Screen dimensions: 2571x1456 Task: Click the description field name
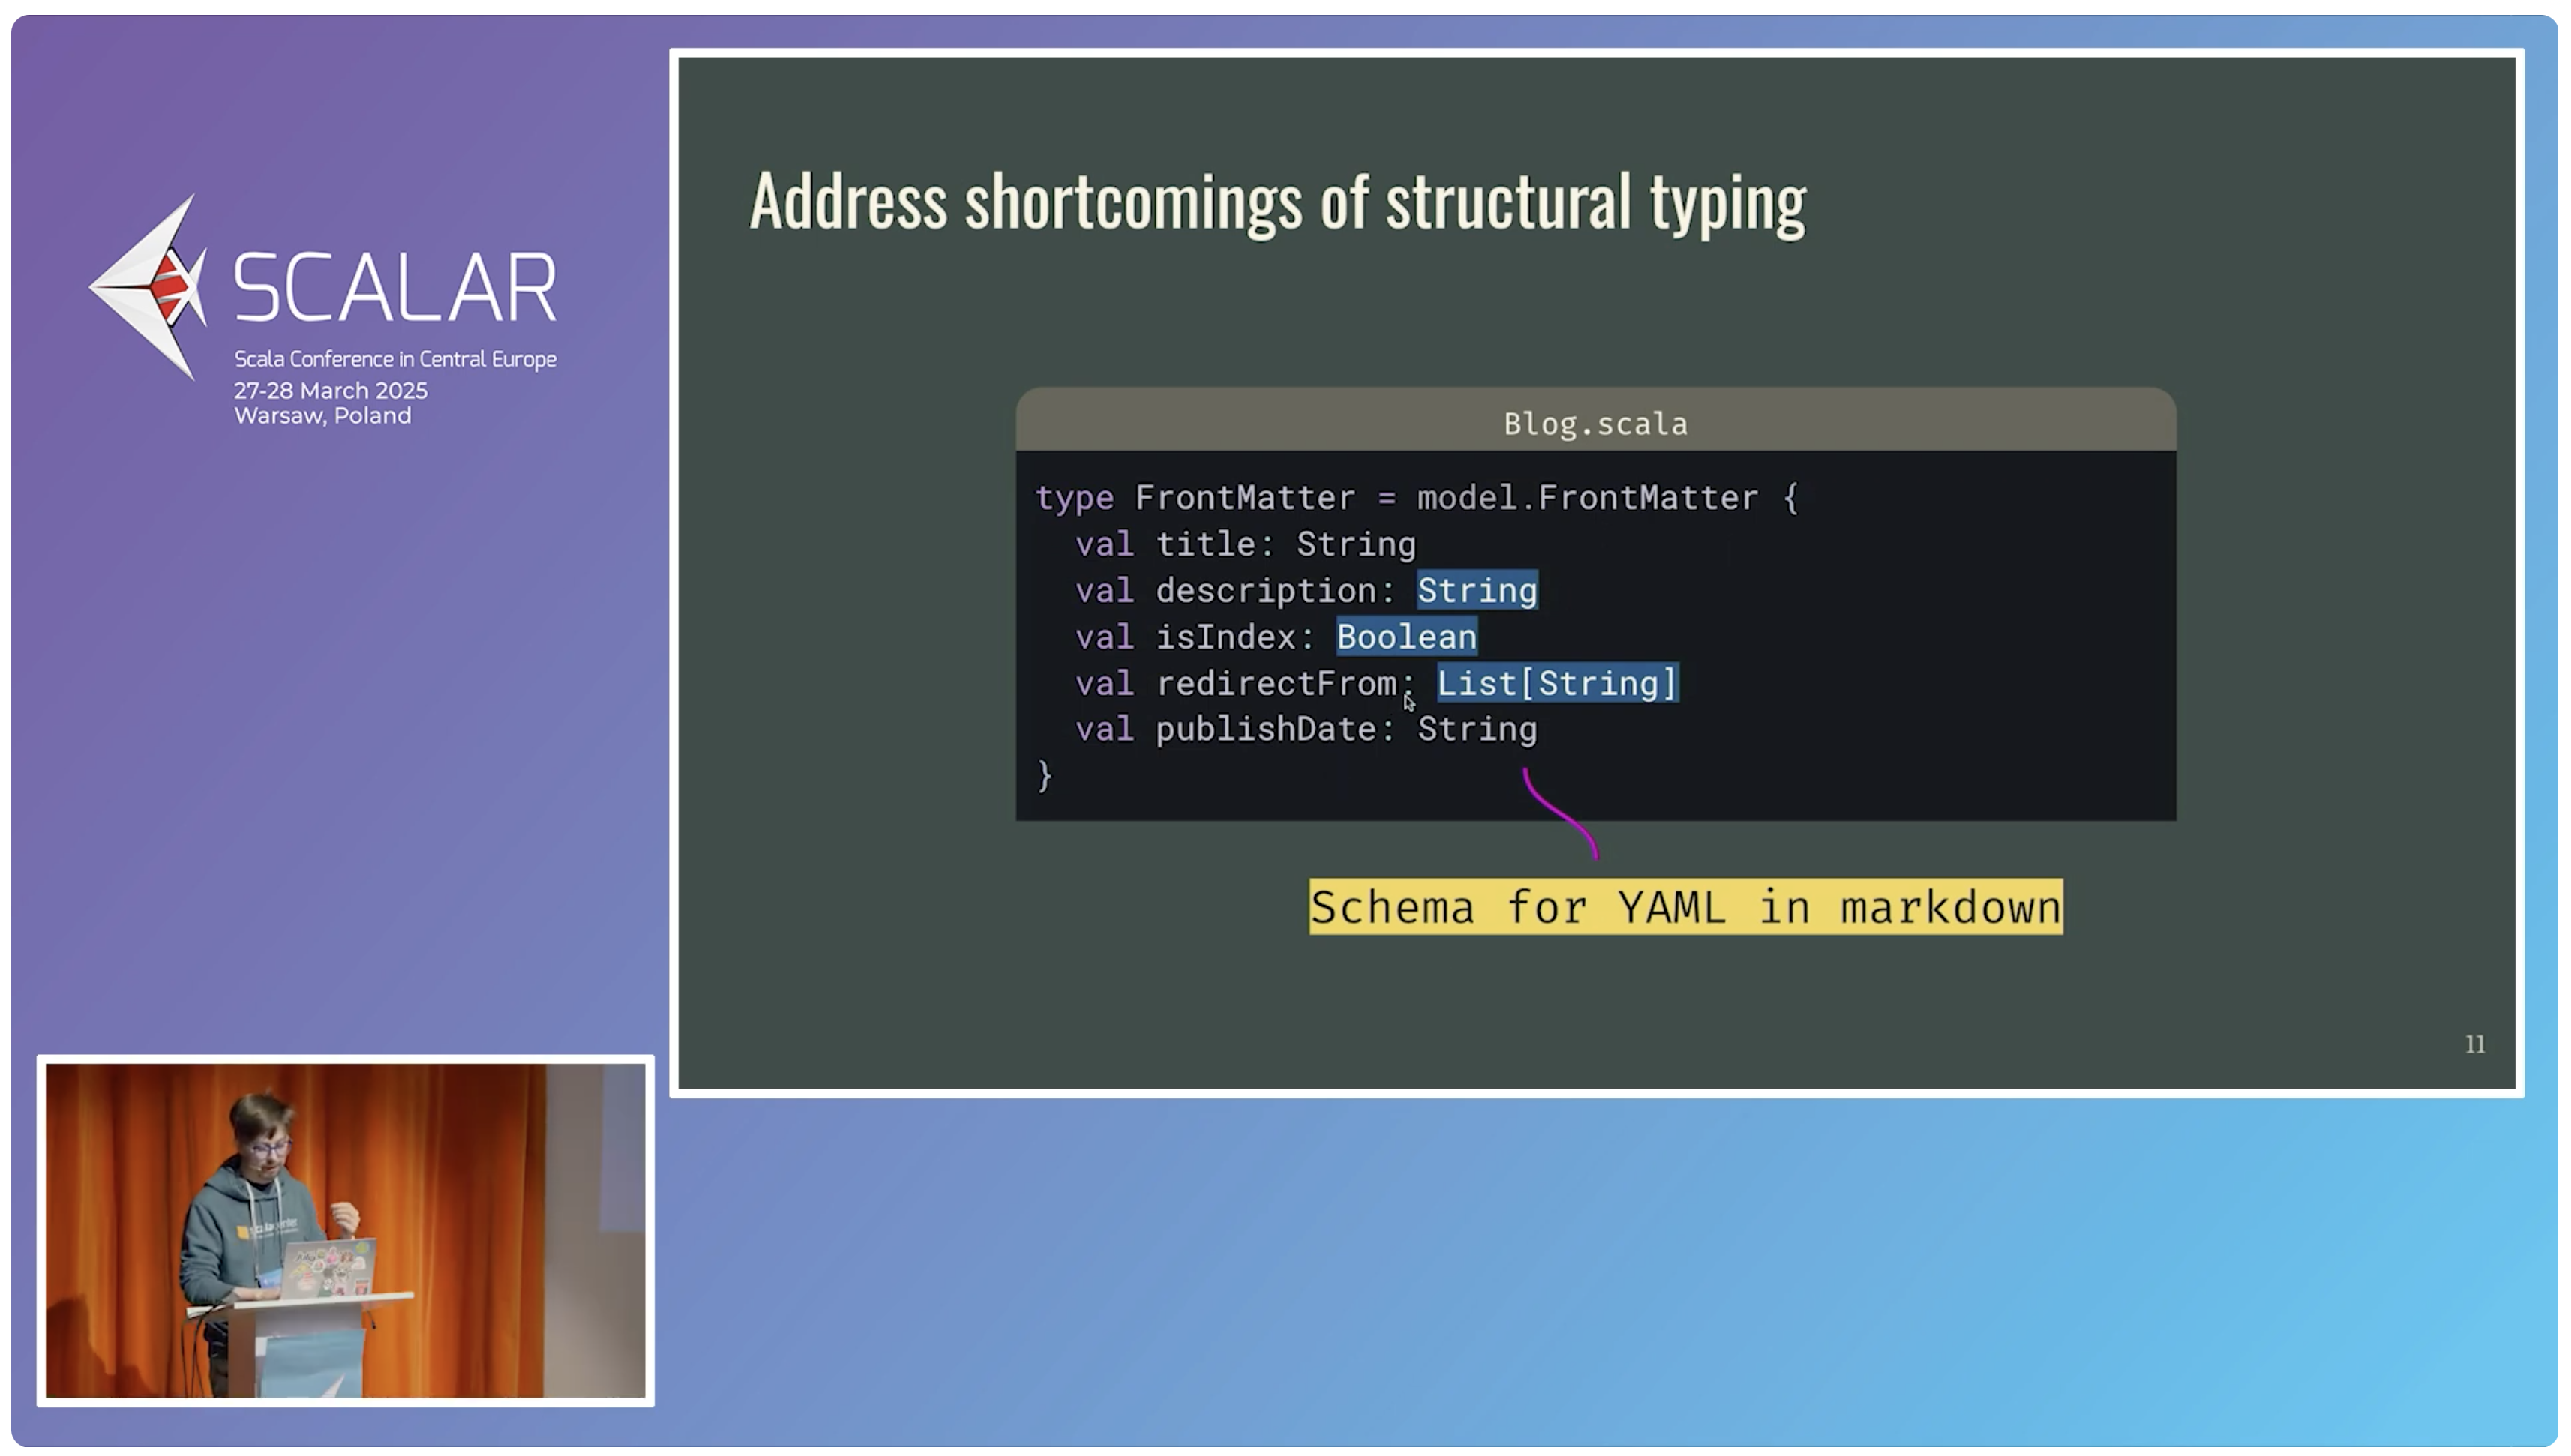(x=1265, y=591)
